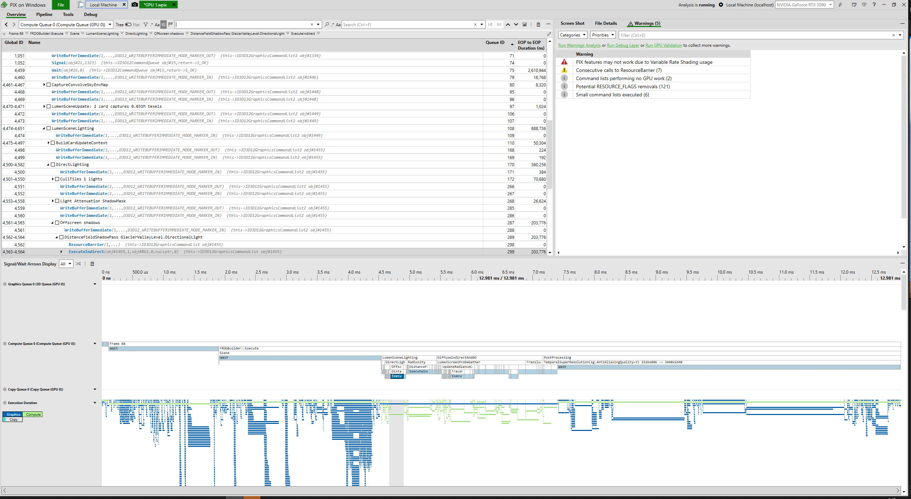Collapse the Execution Duration lane

coord(95,403)
